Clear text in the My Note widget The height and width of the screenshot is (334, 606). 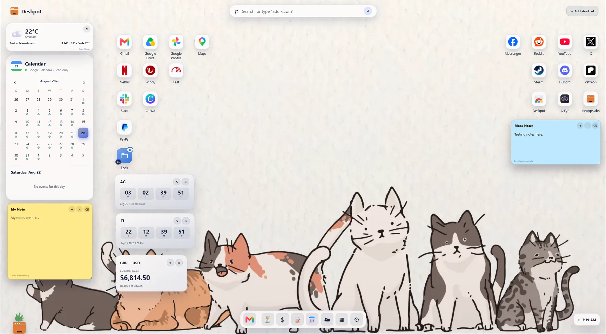87,209
